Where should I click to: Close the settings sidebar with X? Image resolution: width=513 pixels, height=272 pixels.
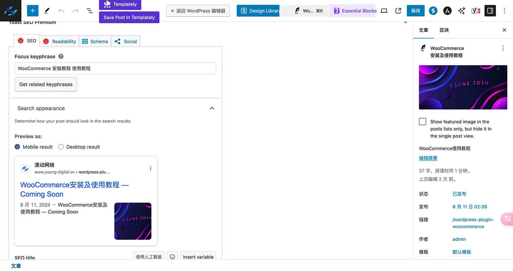coord(504,30)
